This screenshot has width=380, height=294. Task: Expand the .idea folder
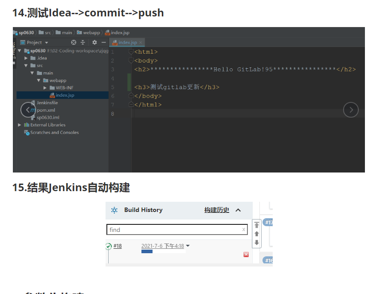click(26, 58)
